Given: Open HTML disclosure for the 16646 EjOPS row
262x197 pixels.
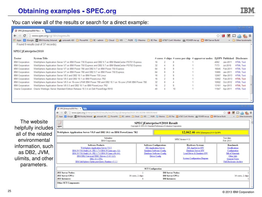Looking at the screenshot, I should [x=238, y=69].
